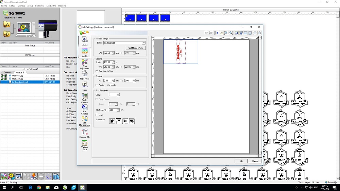Open the Variable Data page
Screen dimensions: 340x191
(85, 145)
